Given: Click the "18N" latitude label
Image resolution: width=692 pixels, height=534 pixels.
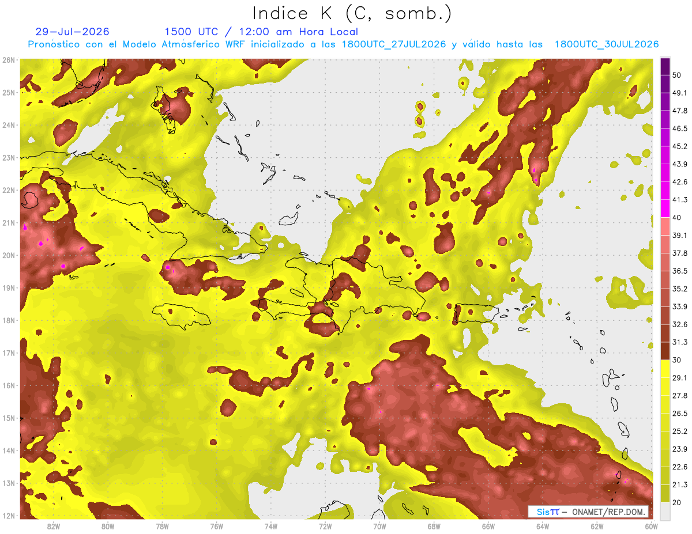Looking at the screenshot, I should (x=9, y=320).
